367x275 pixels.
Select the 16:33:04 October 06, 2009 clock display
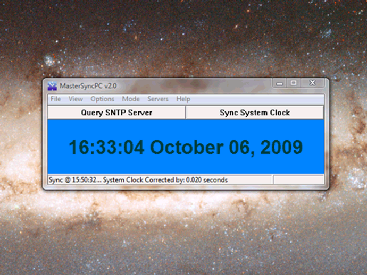point(186,147)
